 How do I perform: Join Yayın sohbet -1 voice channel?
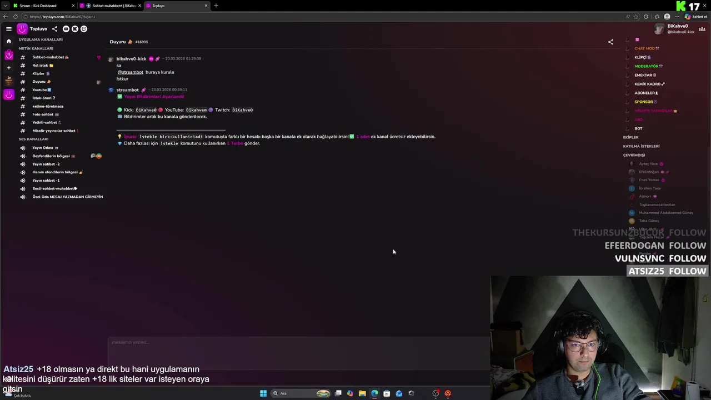tap(46, 181)
